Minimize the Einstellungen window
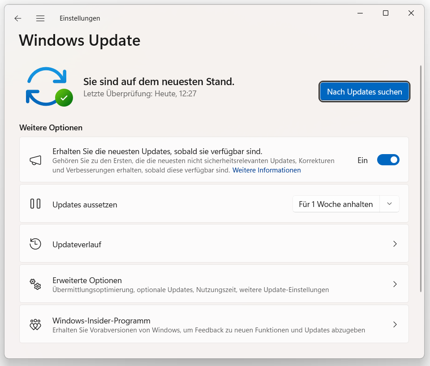 (360, 13)
